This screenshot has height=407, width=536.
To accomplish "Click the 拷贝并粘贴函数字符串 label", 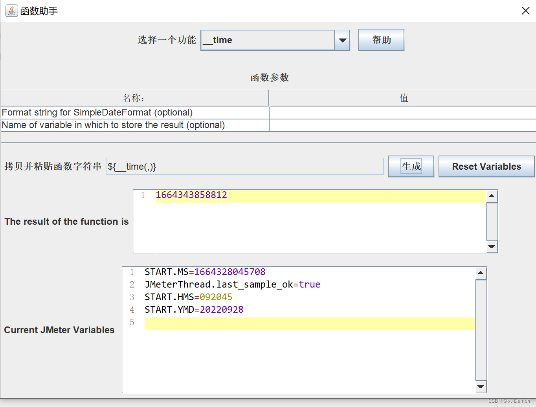I will coord(53,166).
